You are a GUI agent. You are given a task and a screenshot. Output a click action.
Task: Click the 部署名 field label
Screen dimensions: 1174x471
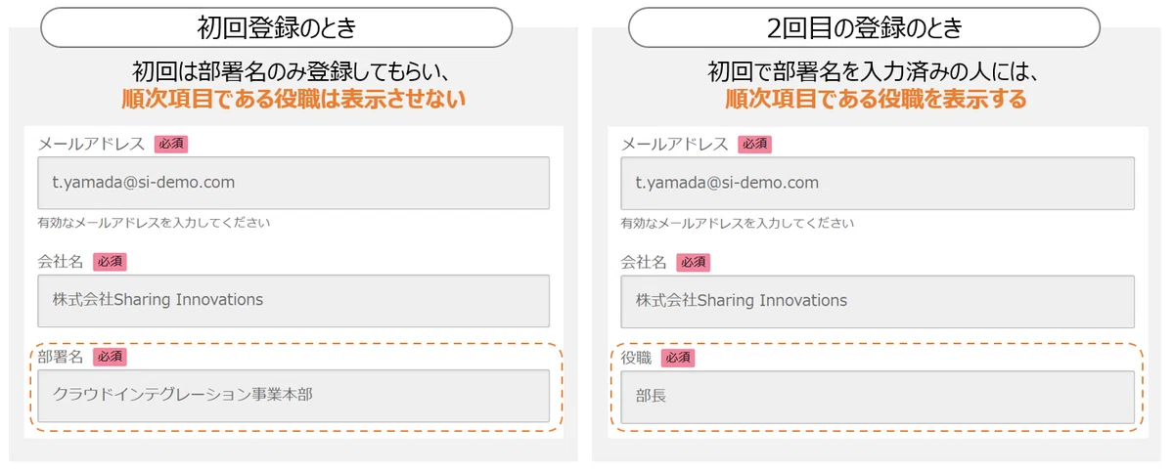[x=61, y=357]
